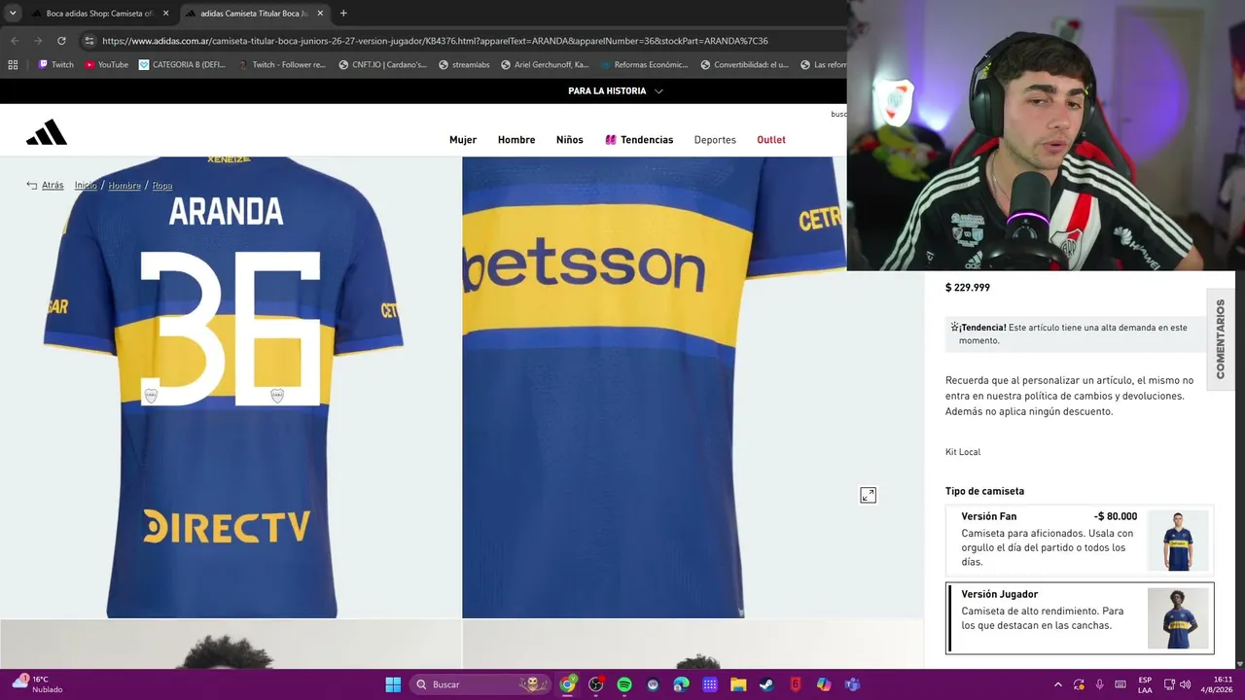Open the Mujer menu
The image size is (1245, 700).
pyautogui.click(x=463, y=140)
